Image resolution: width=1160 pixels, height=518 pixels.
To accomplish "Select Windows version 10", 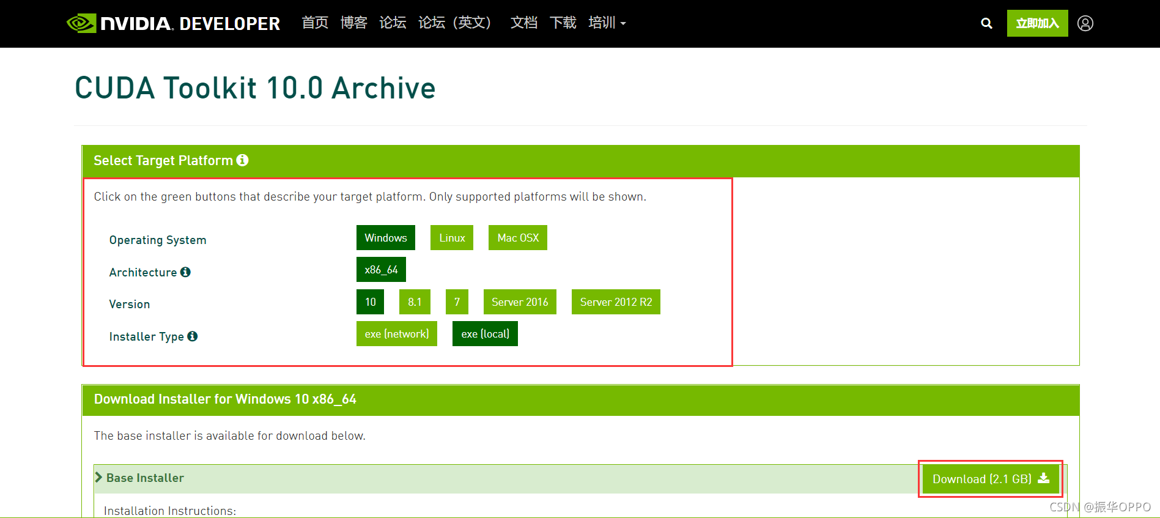I will click(371, 302).
